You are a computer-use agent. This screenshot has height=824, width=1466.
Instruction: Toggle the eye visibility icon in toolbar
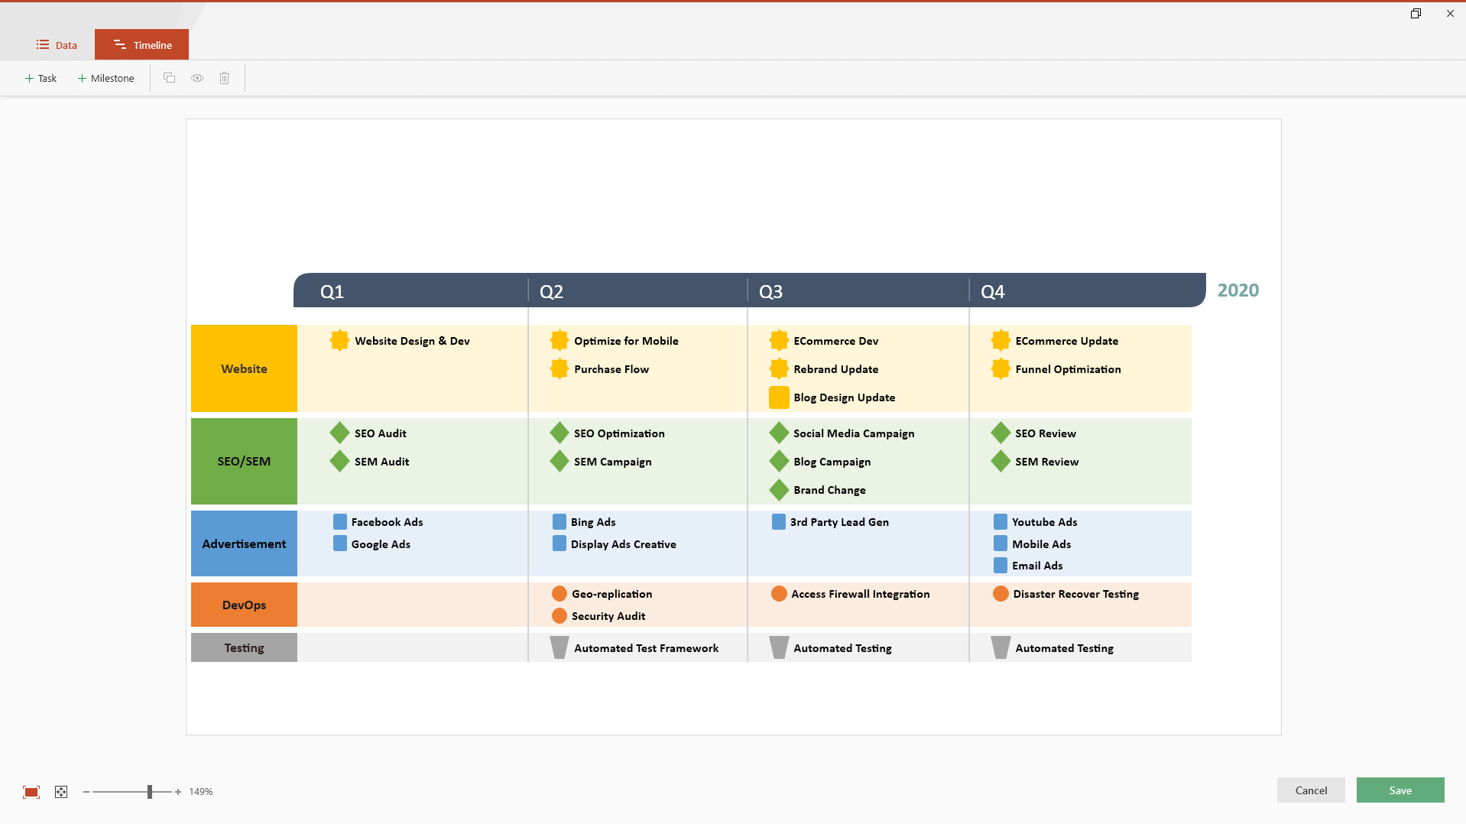point(197,78)
